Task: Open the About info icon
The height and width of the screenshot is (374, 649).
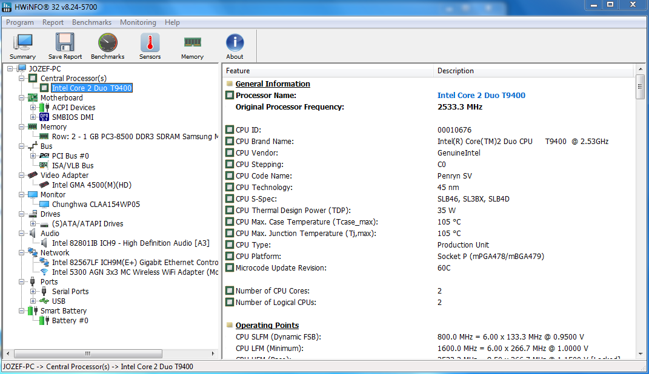Action: [235, 46]
